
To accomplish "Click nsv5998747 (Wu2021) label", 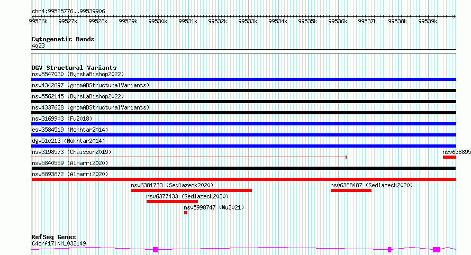I will (214, 207).
